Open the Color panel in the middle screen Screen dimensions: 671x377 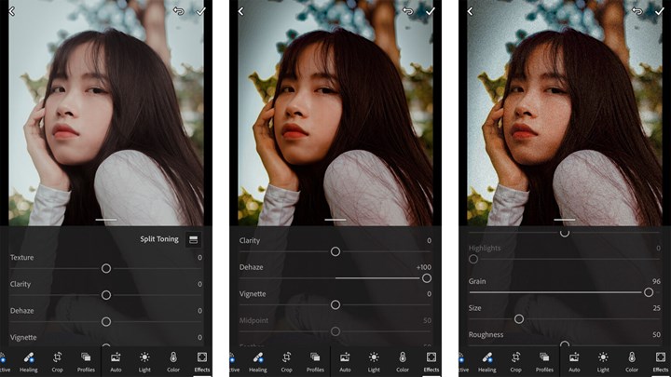(403, 361)
